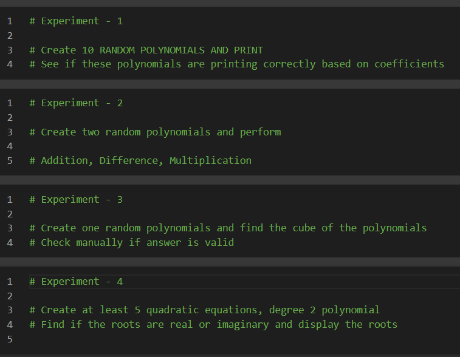Place cursor on empty line 4 of Experiment 2 cell
Viewport: 460px width, 357px height.
coord(244,146)
